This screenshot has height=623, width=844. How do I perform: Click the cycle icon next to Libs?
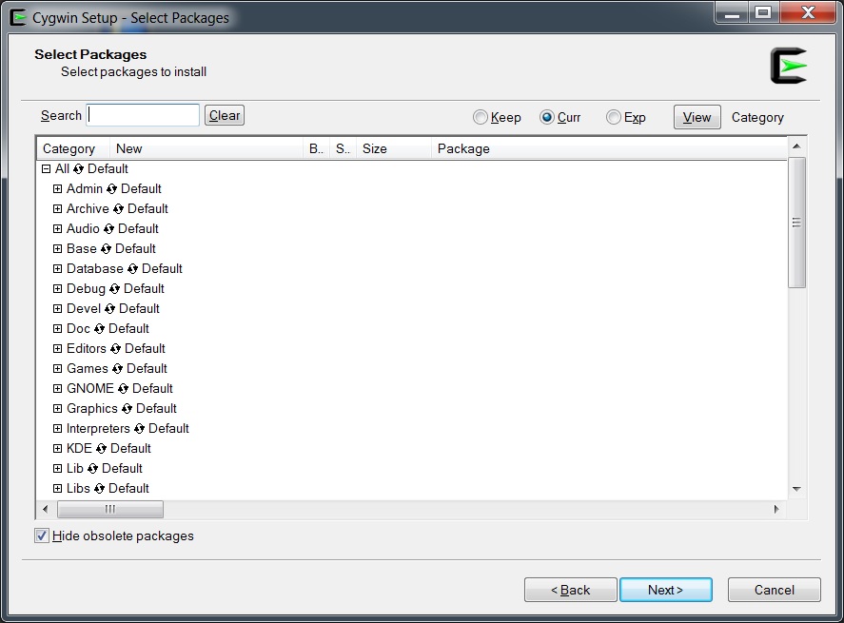tap(99, 489)
